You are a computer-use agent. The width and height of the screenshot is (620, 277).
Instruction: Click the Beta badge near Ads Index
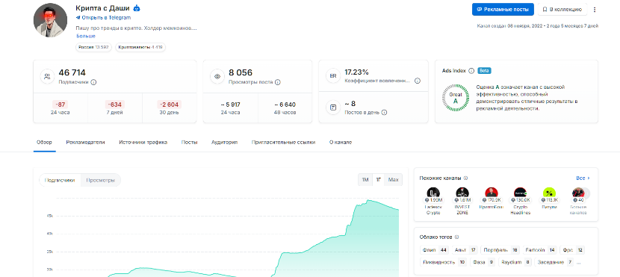(x=484, y=71)
